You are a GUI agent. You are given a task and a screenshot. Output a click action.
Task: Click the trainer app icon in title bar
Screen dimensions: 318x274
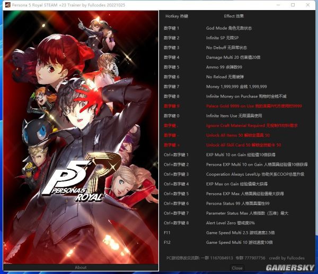8,5
